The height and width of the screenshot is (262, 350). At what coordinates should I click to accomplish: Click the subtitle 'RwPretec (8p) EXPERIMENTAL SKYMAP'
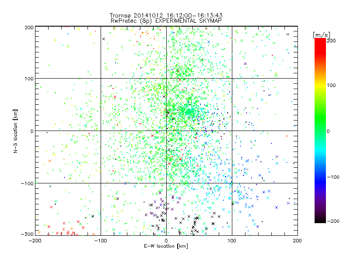(166, 21)
